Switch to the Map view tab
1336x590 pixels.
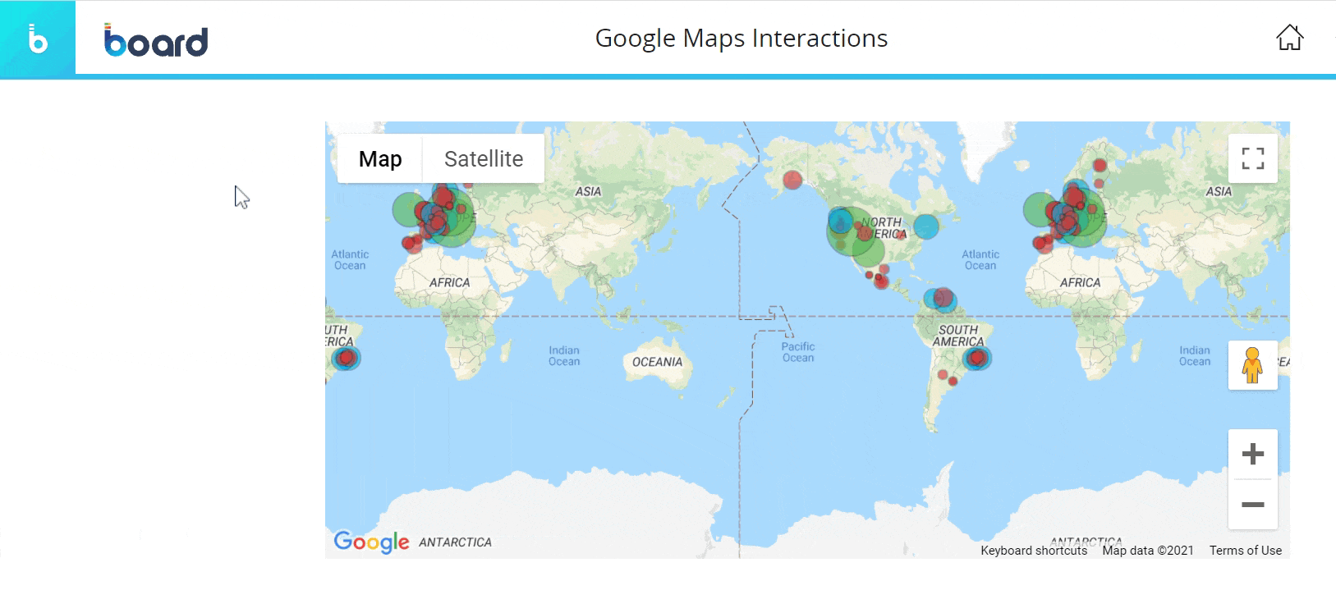tap(380, 158)
